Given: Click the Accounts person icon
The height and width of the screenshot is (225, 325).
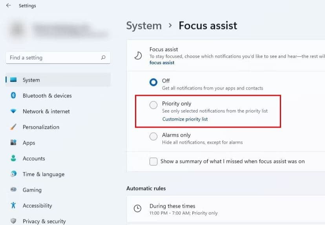Looking at the screenshot, I should pyautogui.click(x=13, y=158).
